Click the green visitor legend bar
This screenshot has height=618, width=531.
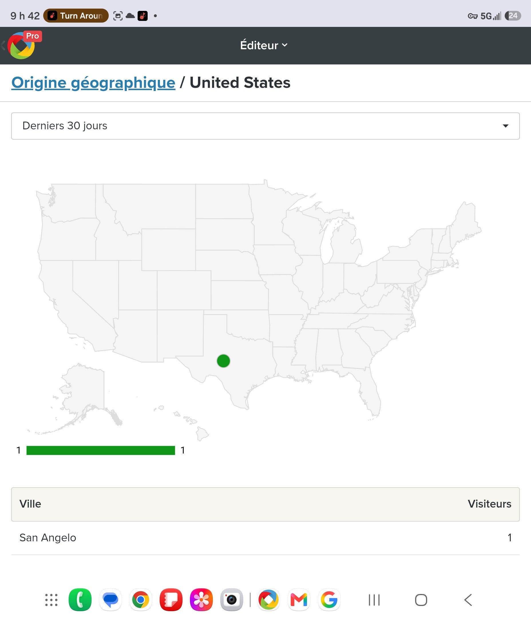click(100, 450)
